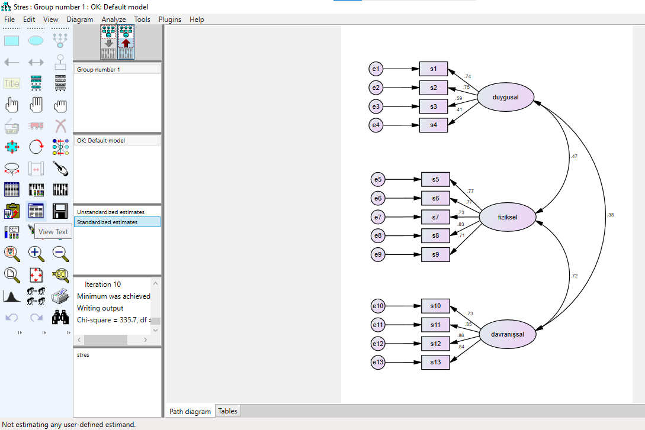Image resolution: width=645 pixels, height=430 pixels.
Task: Open the Analyze menu
Action: coord(113,20)
